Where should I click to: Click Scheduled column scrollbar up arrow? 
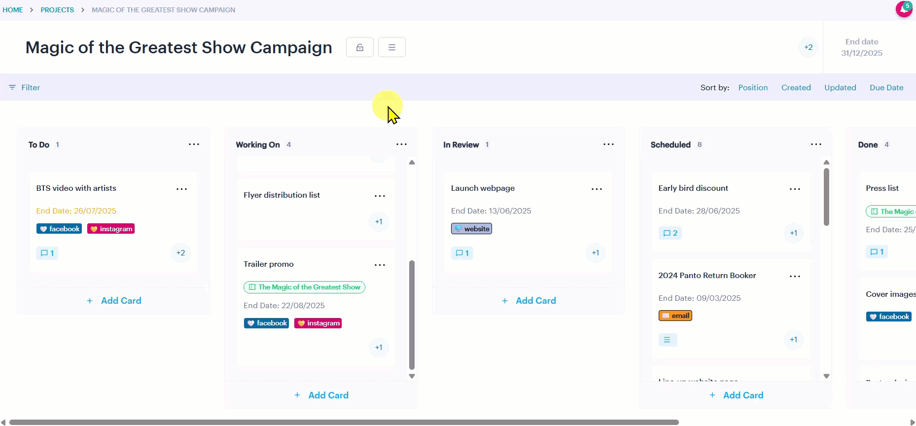point(827,162)
